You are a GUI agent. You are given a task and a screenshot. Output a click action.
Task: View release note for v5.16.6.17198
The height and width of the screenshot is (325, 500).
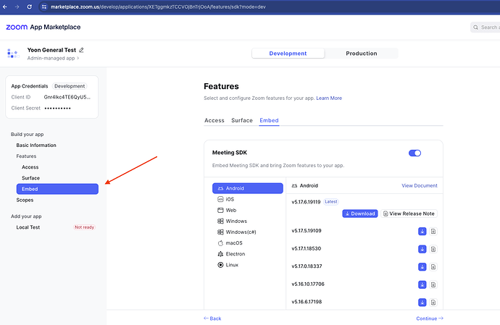tap(433, 303)
